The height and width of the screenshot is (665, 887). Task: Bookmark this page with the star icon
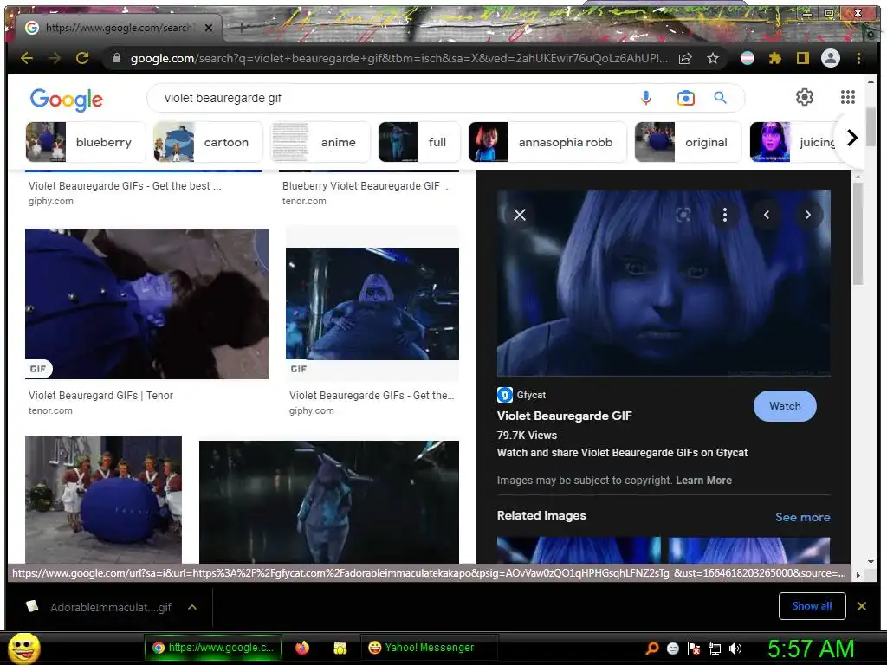tap(713, 58)
